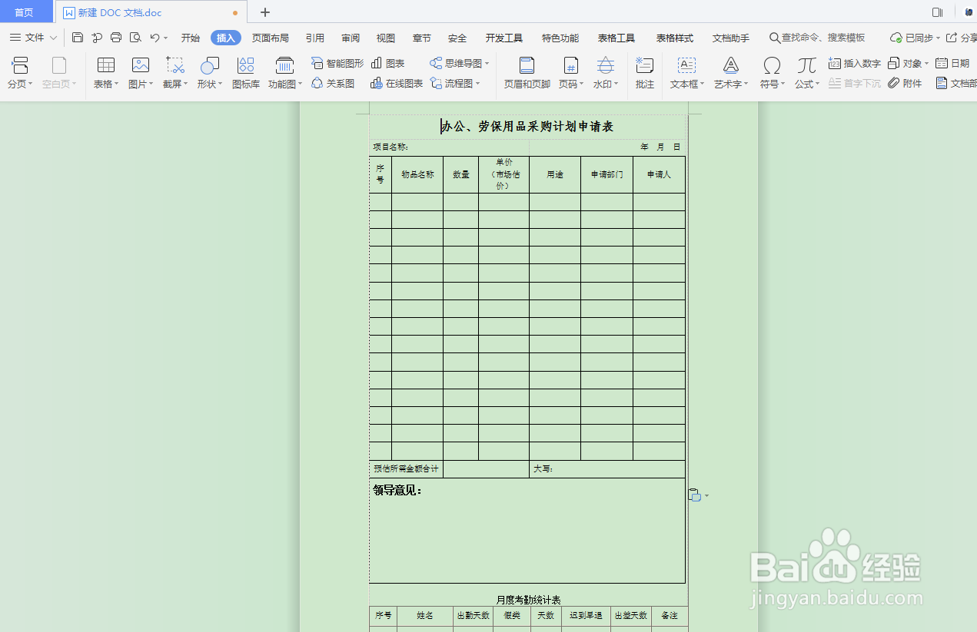977x632 pixels.
Task: Open the 表格样式 ribbon tab
Action: (674, 37)
